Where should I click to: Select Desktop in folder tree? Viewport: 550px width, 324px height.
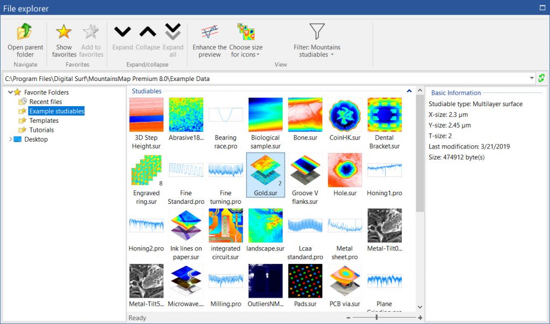point(36,139)
